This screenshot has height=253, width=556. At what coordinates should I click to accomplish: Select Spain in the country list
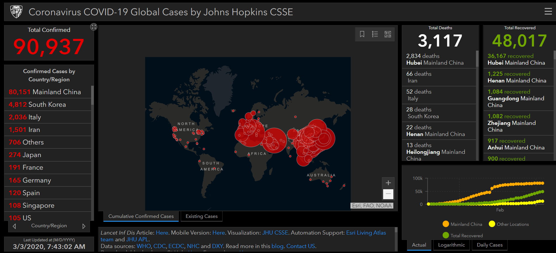(x=48, y=193)
